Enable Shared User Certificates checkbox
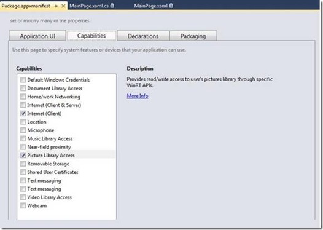The height and width of the screenshot is (230, 323). 23,172
